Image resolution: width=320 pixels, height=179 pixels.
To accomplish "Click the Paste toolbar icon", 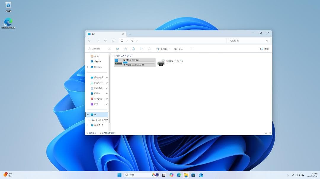I will [x=125, y=49].
